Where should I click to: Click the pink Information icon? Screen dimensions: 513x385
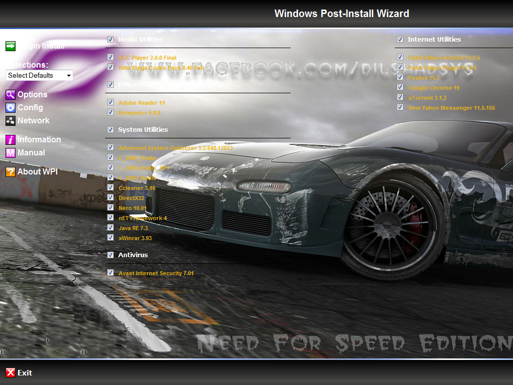(x=11, y=140)
